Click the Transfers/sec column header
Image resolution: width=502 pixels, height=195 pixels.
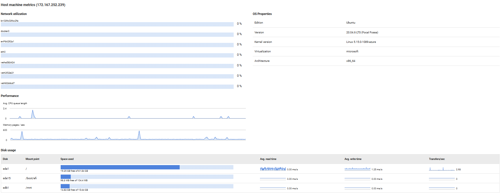pos(437,159)
